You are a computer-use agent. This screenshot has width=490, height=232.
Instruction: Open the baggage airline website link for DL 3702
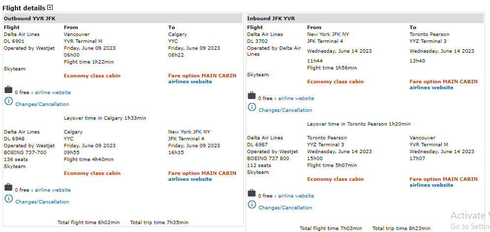[296, 99]
